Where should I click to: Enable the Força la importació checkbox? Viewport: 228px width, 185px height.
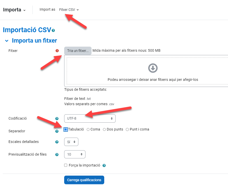pyautogui.click(x=66, y=165)
